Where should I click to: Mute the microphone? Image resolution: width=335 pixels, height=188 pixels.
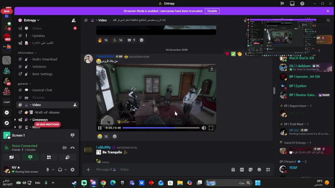click(48, 170)
